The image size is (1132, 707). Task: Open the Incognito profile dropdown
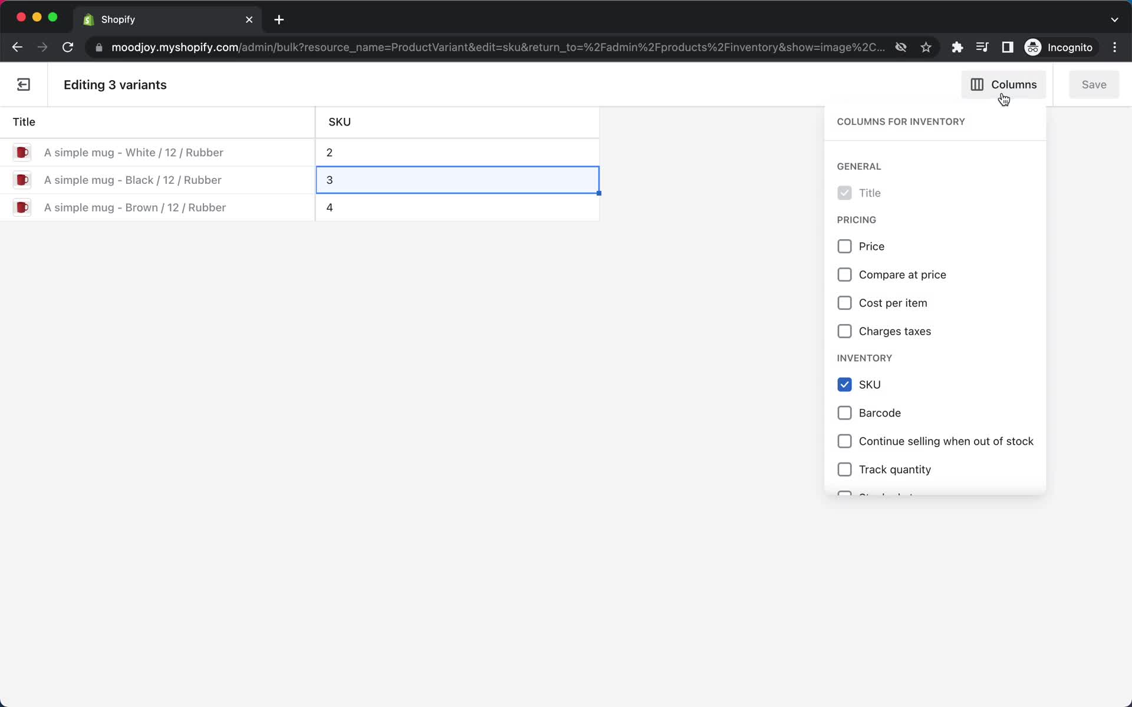pos(1059,47)
